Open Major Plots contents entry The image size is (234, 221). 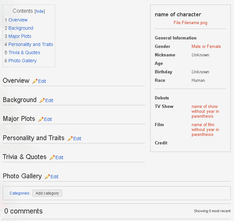(x=20, y=36)
